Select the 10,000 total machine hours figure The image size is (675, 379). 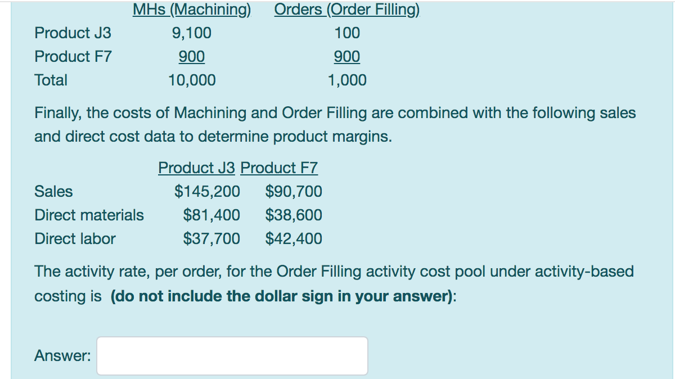[x=192, y=80]
